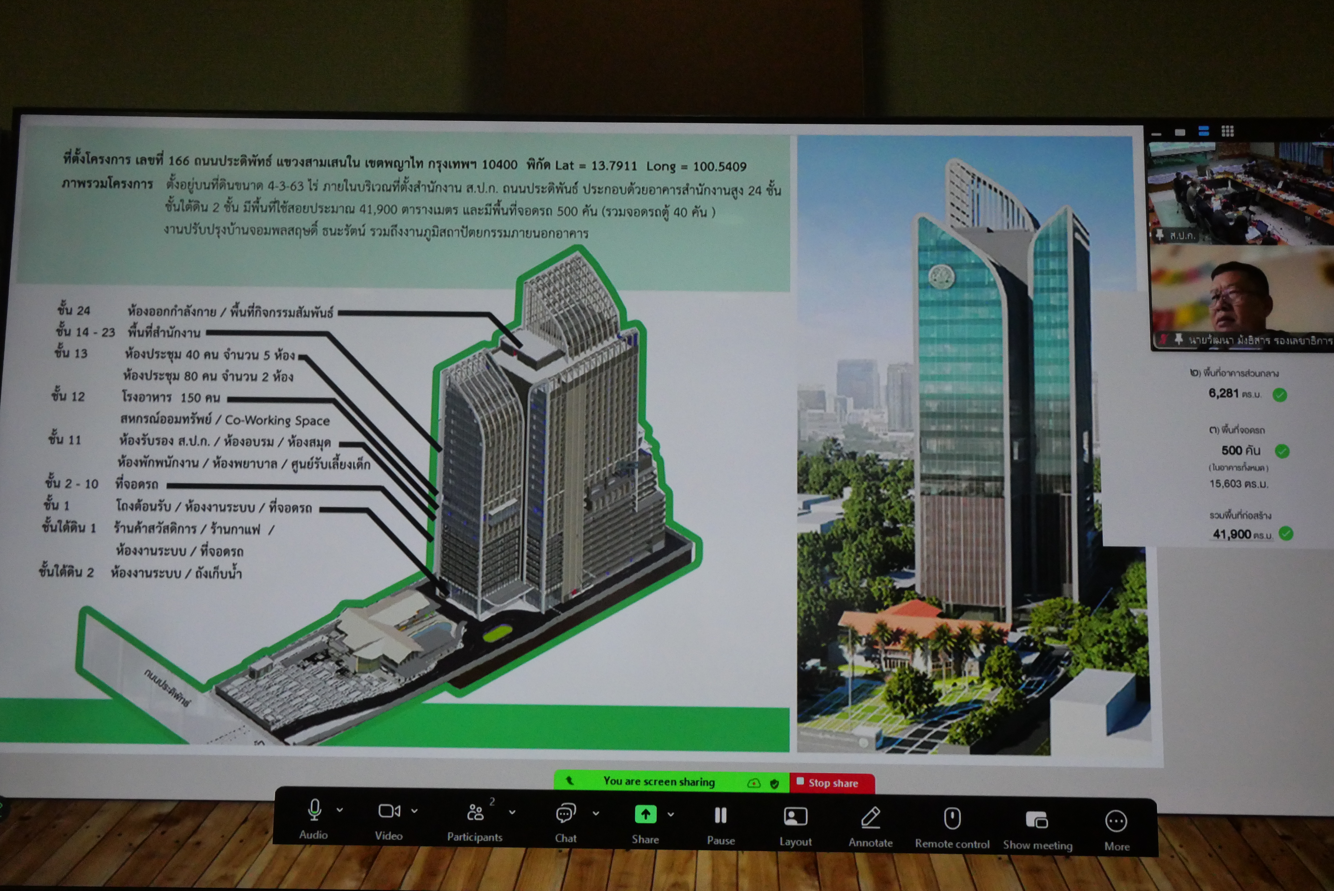Click the red muted microphone icon on นายวัฒนา

click(1164, 339)
